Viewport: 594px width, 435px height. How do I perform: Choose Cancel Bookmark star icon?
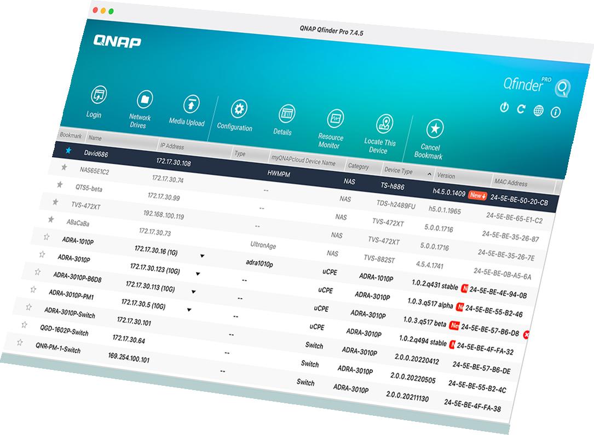(435, 128)
